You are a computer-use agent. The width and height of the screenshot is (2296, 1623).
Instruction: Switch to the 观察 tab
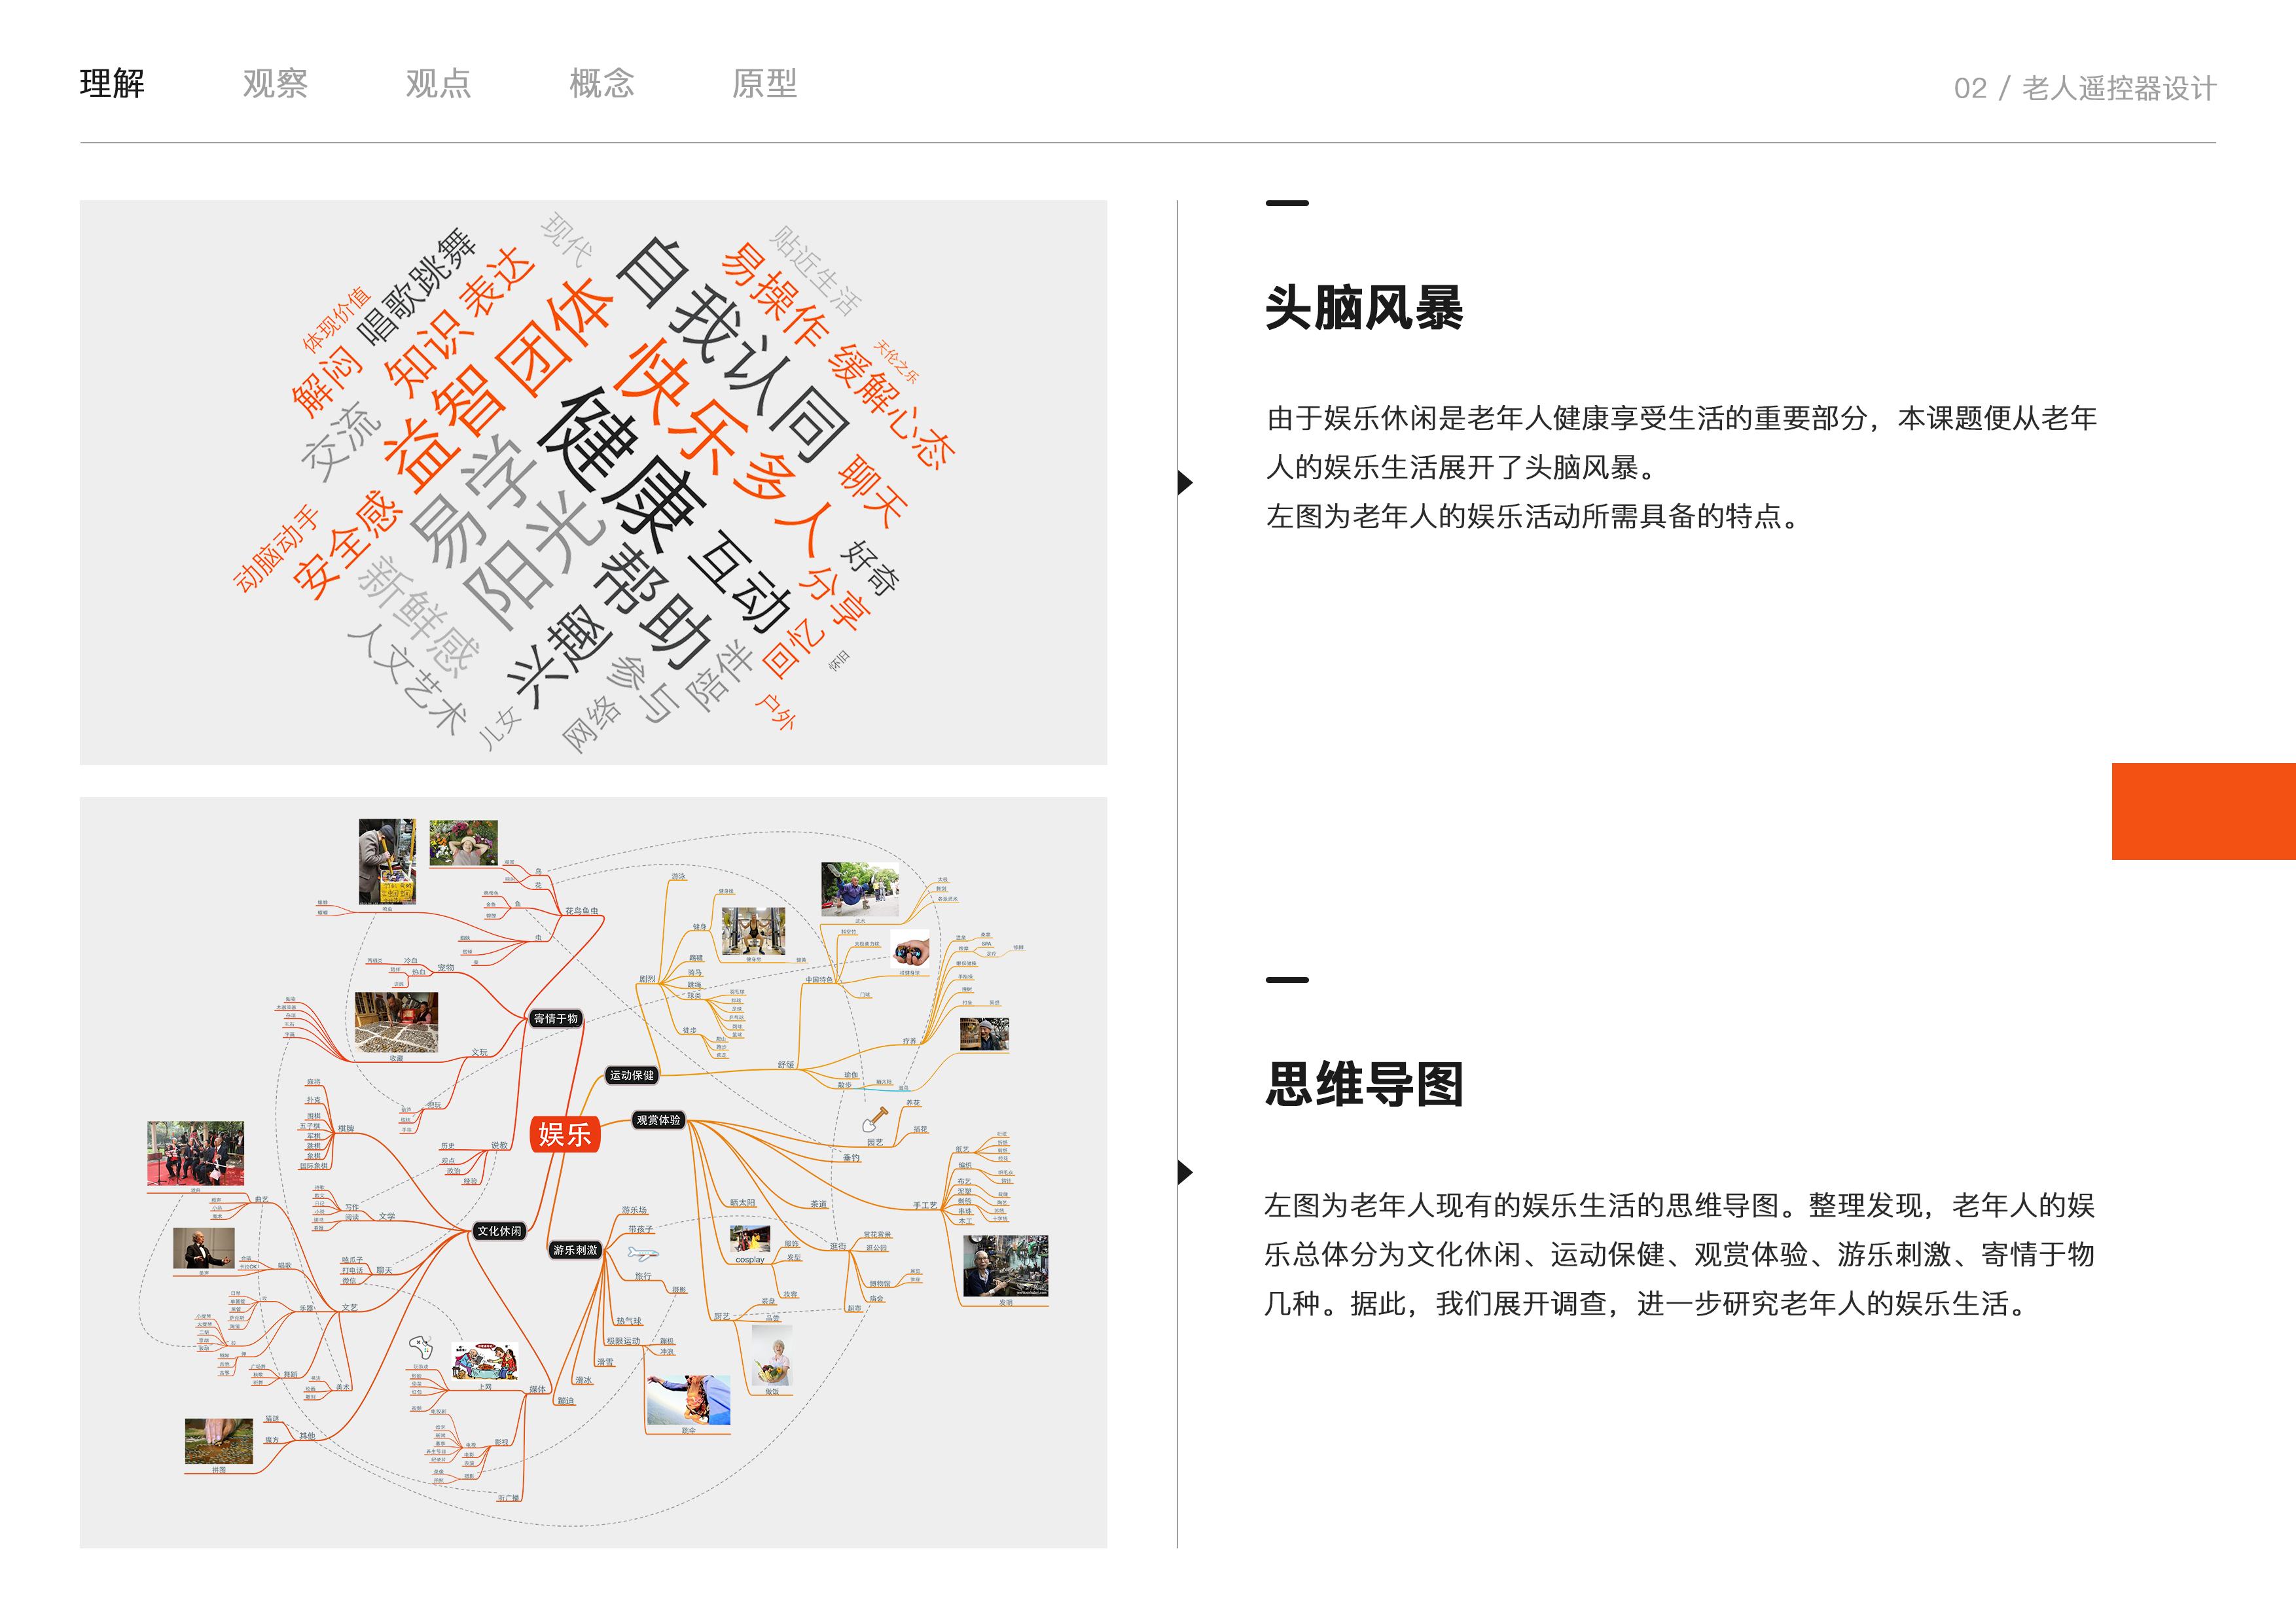click(x=275, y=83)
